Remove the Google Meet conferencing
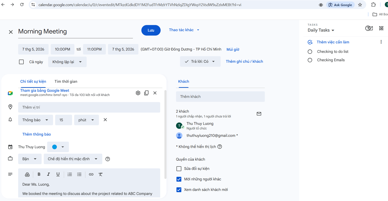The height and width of the screenshot is (201, 388). pyautogui.click(x=155, y=93)
